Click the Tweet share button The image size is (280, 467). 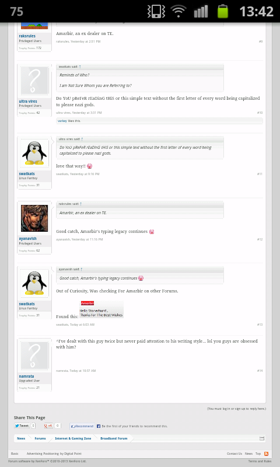[x=22, y=426]
